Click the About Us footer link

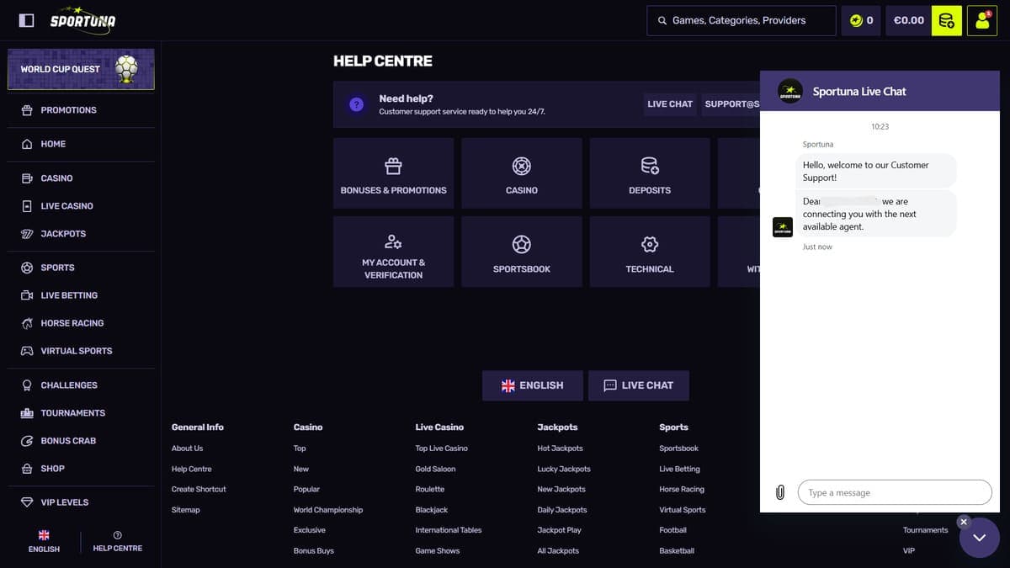coord(187,449)
